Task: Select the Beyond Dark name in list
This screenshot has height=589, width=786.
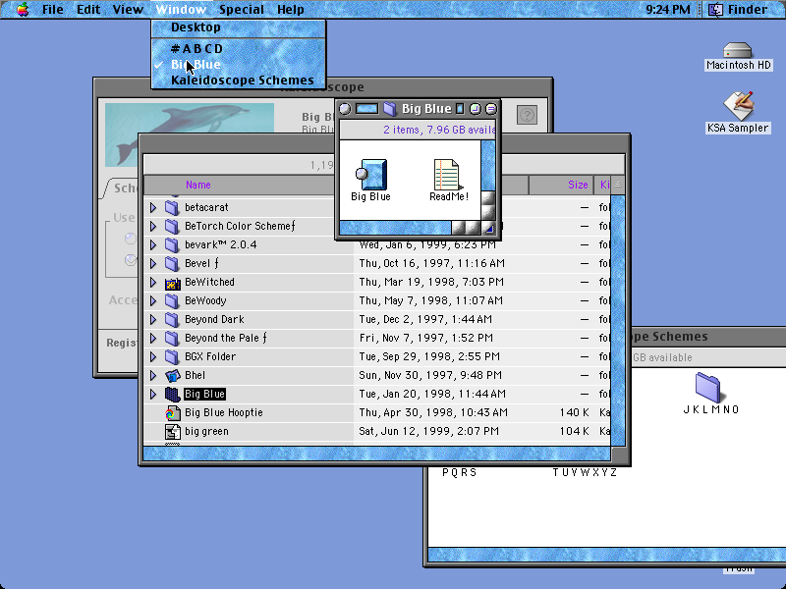Action: tap(214, 320)
